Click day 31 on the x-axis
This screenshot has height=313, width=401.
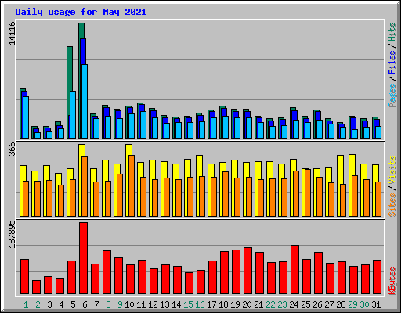[x=376, y=304]
